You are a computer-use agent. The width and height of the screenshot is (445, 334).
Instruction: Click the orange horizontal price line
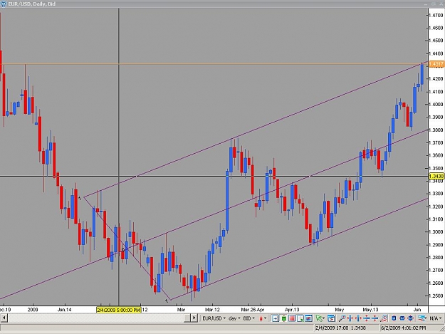click(214, 64)
